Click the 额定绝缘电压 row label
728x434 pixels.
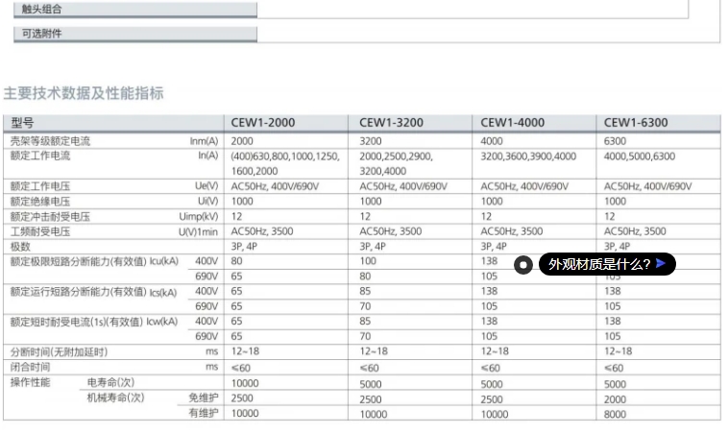[x=40, y=202]
